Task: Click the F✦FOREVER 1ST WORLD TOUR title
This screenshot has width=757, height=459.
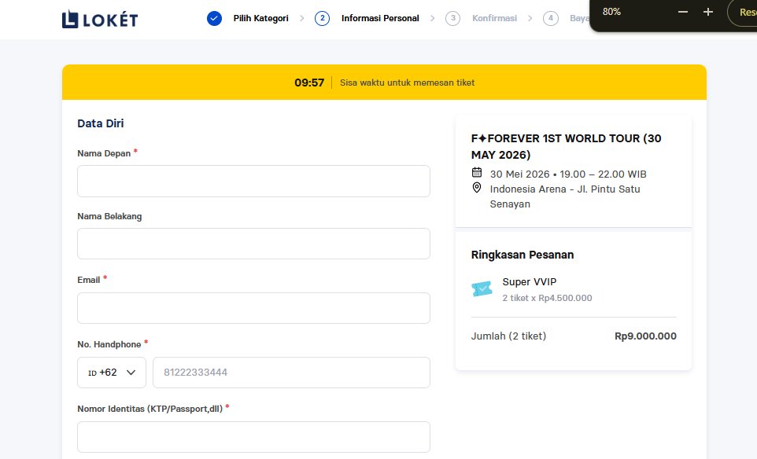Action: point(567,146)
